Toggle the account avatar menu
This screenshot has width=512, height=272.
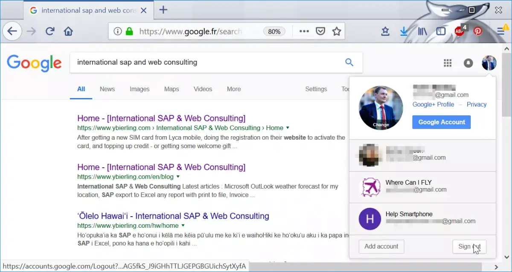pyautogui.click(x=489, y=63)
